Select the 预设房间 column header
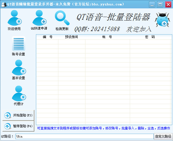 71,37
